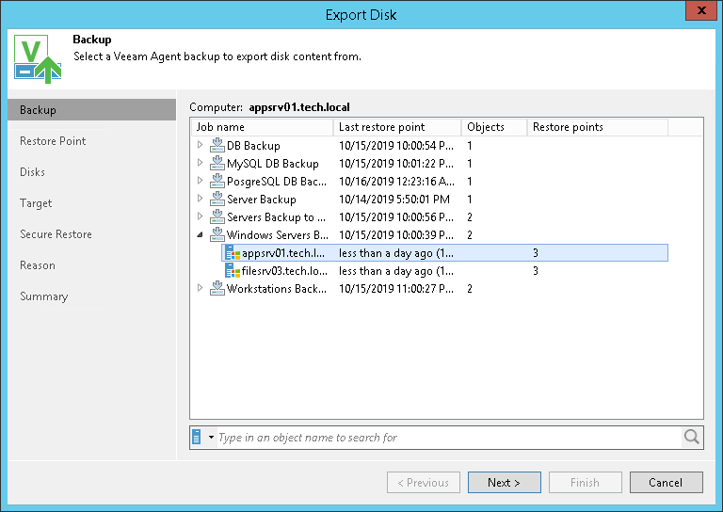Screen dimensions: 723x512
Task: Sort by Last restore point column
Action: [396, 127]
